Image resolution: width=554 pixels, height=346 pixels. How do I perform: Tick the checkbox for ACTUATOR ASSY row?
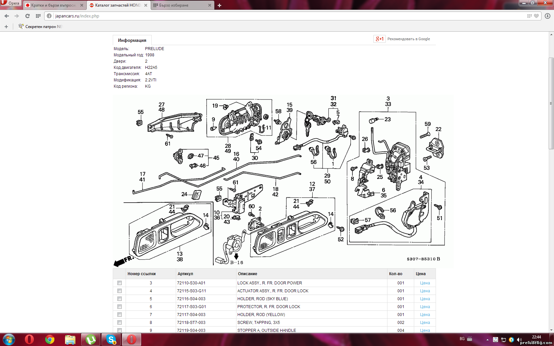click(119, 291)
